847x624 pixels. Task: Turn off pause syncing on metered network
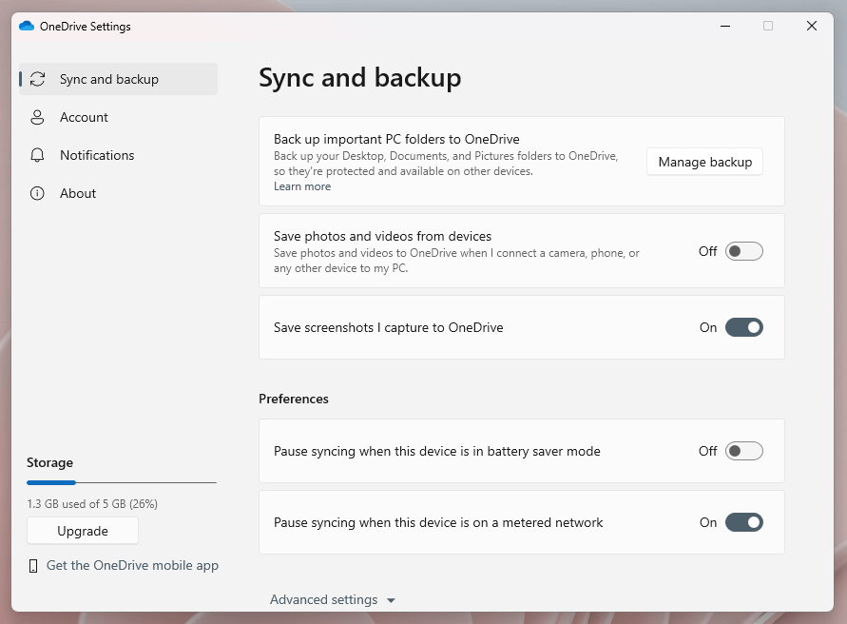pyautogui.click(x=744, y=522)
